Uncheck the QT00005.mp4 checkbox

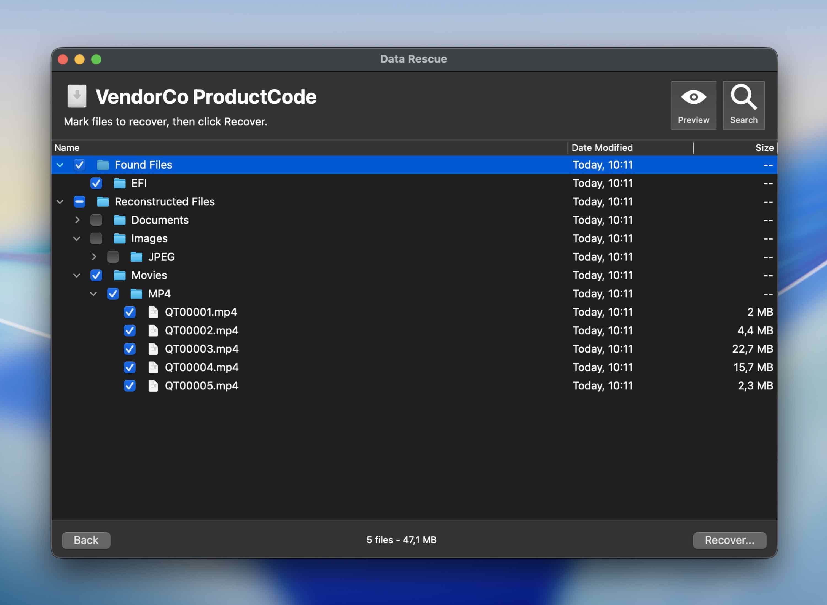pos(130,386)
